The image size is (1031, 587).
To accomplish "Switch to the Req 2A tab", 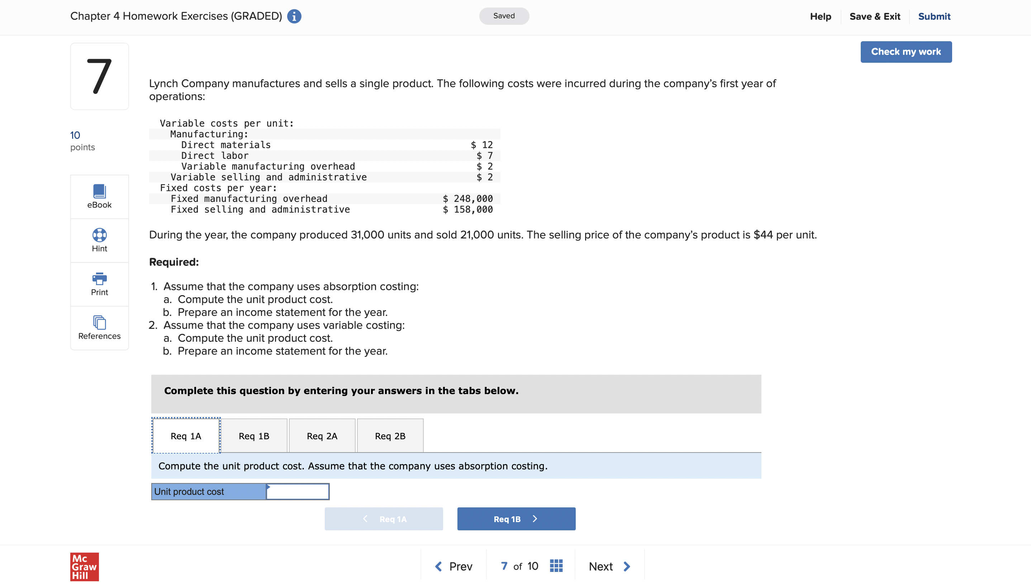I will (x=322, y=435).
